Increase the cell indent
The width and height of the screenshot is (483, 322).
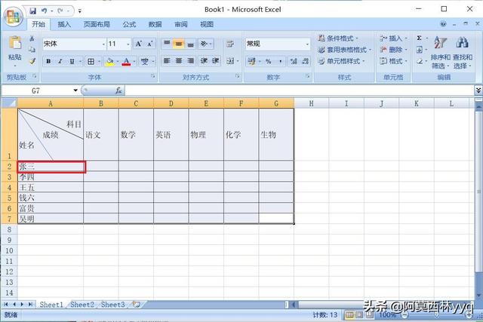click(216, 61)
